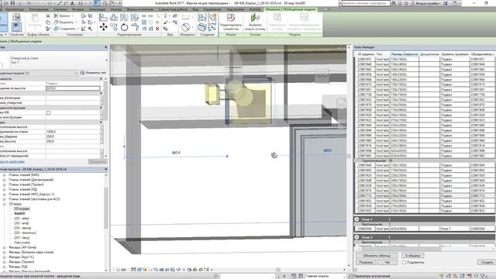
Task: Open the Архитектура ribbon tab
Action: (15, 9)
